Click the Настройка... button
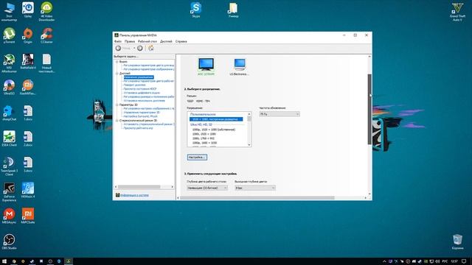 point(197,158)
